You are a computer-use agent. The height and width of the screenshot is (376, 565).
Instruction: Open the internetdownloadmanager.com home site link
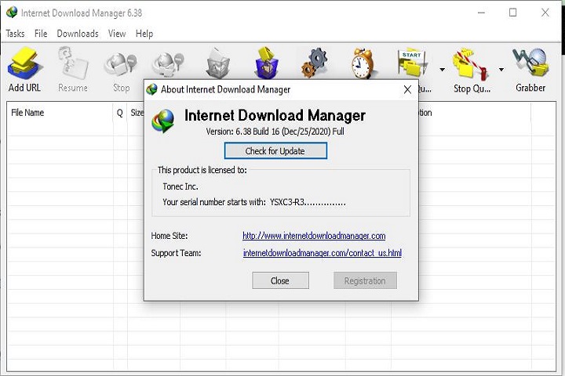pos(314,236)
